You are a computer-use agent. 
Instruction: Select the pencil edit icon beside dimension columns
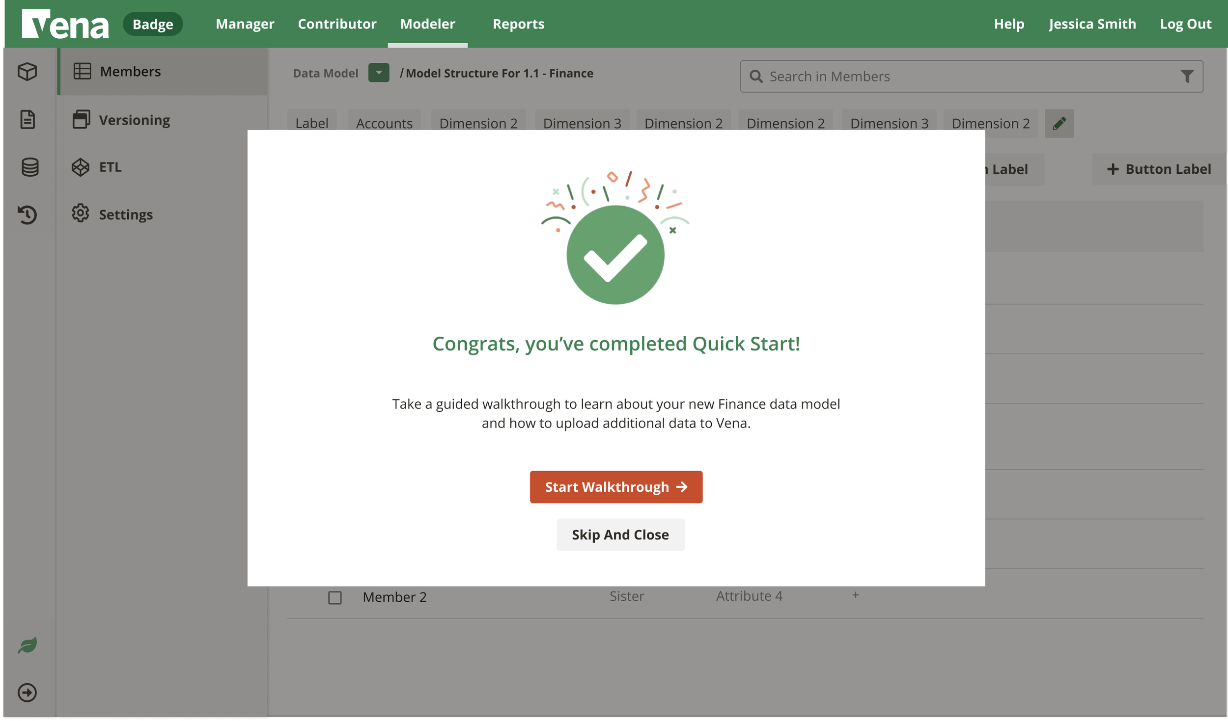coord(1059,123)
